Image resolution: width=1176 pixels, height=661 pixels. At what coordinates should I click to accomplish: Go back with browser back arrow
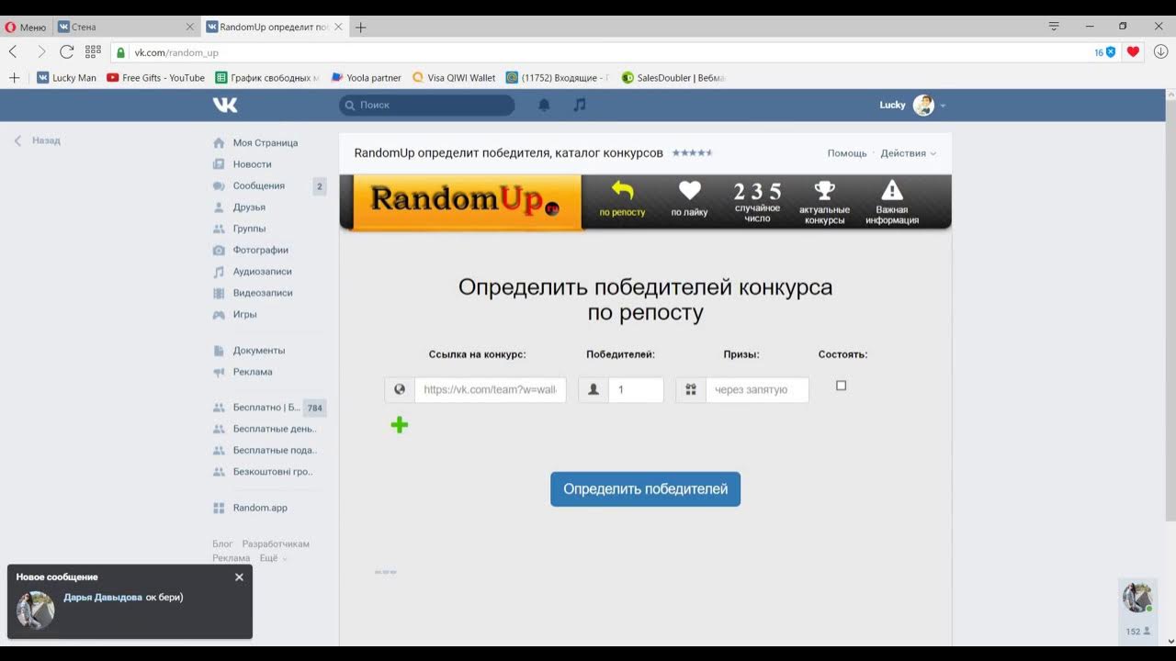13,52
